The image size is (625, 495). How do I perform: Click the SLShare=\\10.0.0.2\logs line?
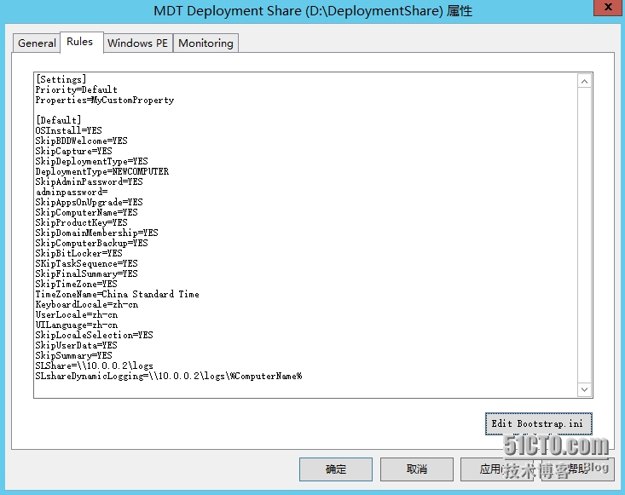point(94,366)
